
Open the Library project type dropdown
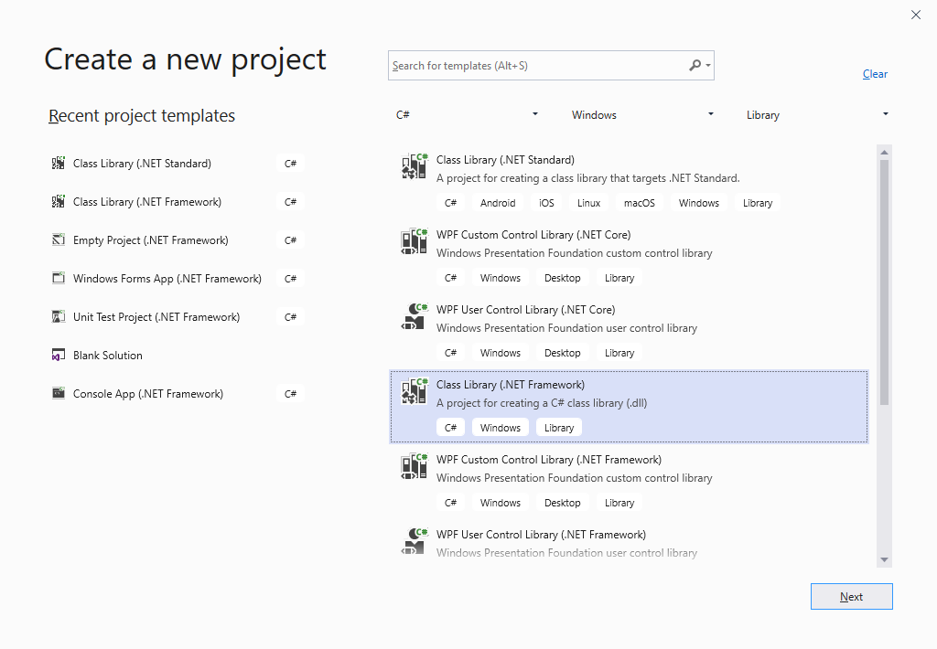point(817,115)
